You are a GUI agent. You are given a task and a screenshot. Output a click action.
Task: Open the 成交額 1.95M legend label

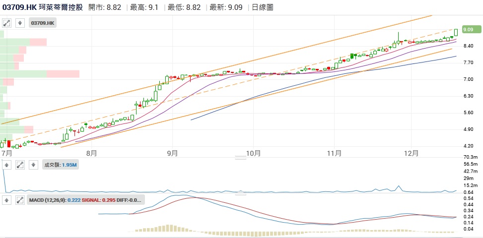pyautogui.click(x=61, y=165)
